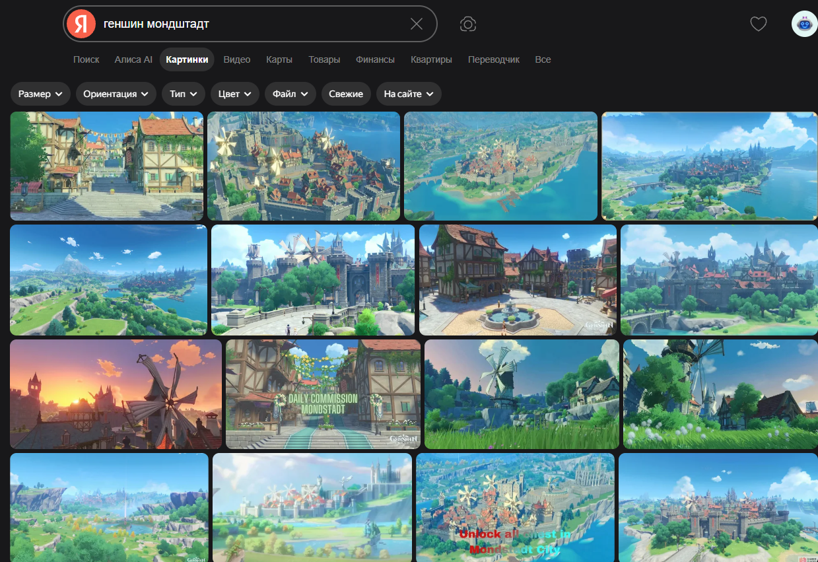
Task: Open city gate with red banners thumbnail
Action: (313, 280)
